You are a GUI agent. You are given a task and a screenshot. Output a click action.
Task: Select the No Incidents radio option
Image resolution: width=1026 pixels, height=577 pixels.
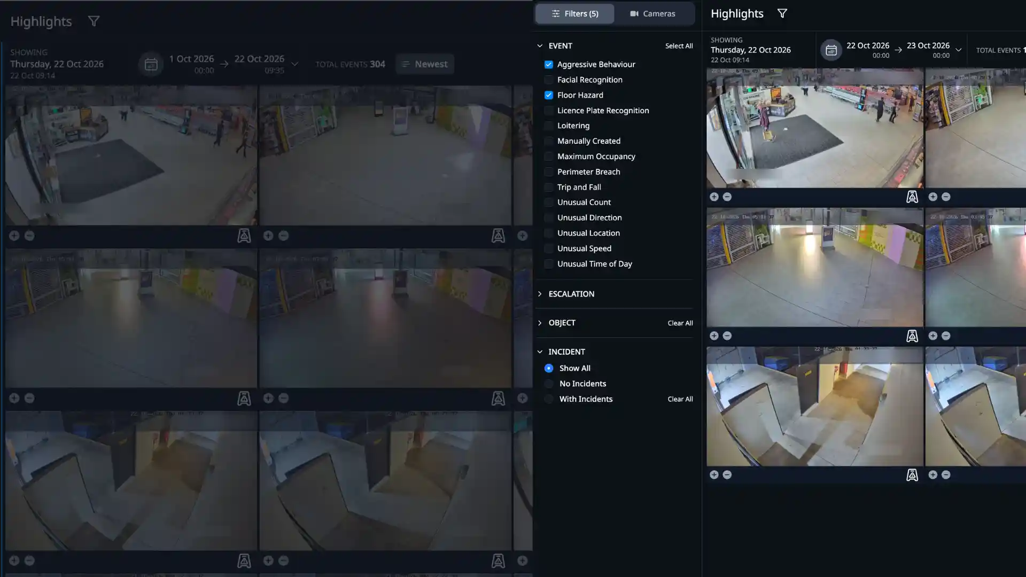(548, 384)
